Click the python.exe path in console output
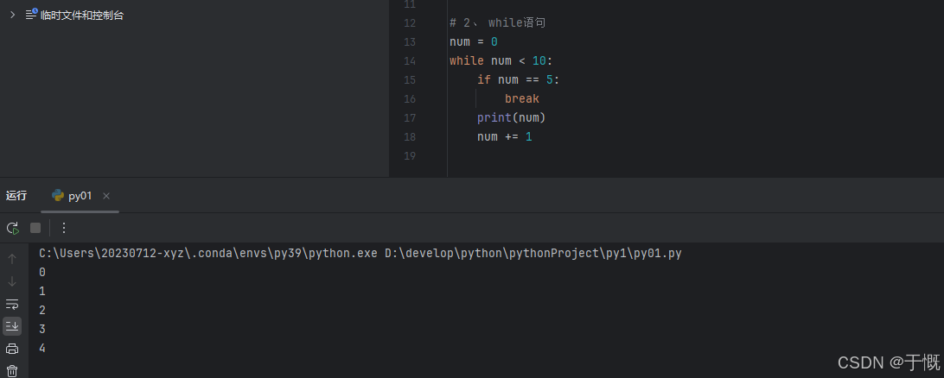Viewport: 944px width, 378px height. (207, 254)
